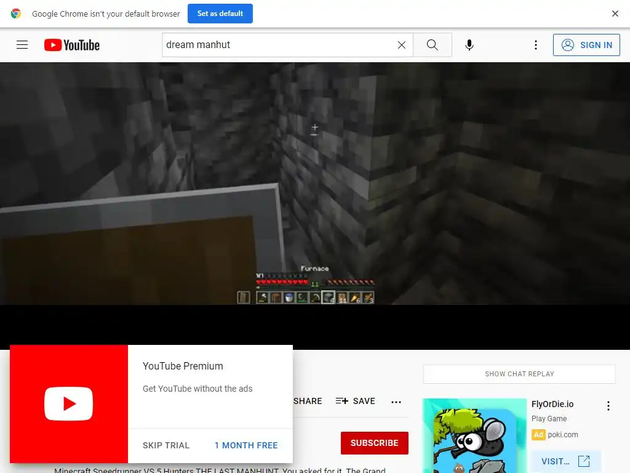Viewport: 630px width, 473px height.
Task: Click the Minecraft video player area
Action: click(315, 184)
